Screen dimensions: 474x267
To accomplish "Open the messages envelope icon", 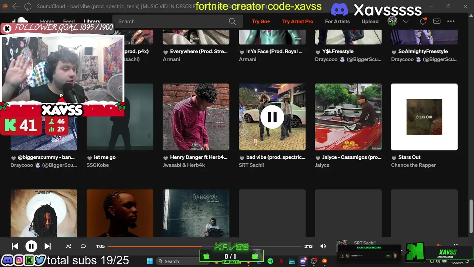I will tap(437, 22).
